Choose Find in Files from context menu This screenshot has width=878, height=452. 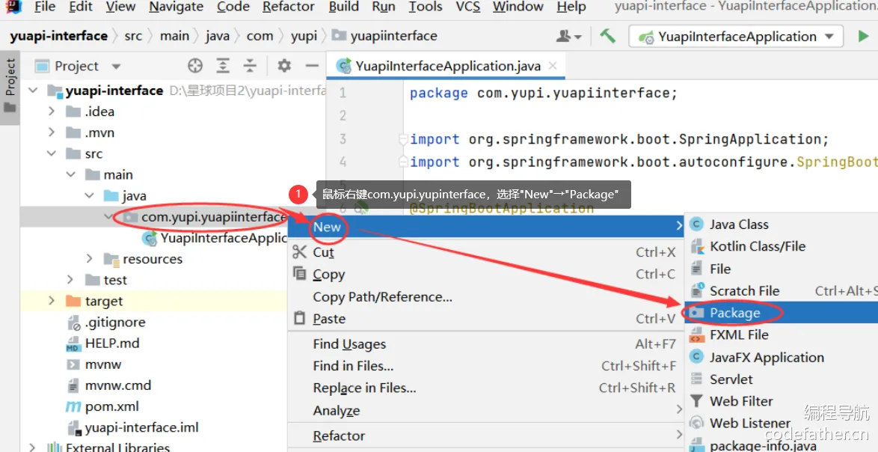point(486,366)
